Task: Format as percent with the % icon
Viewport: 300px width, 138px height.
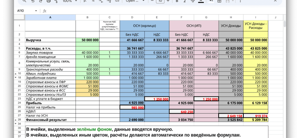Action: 93,1
